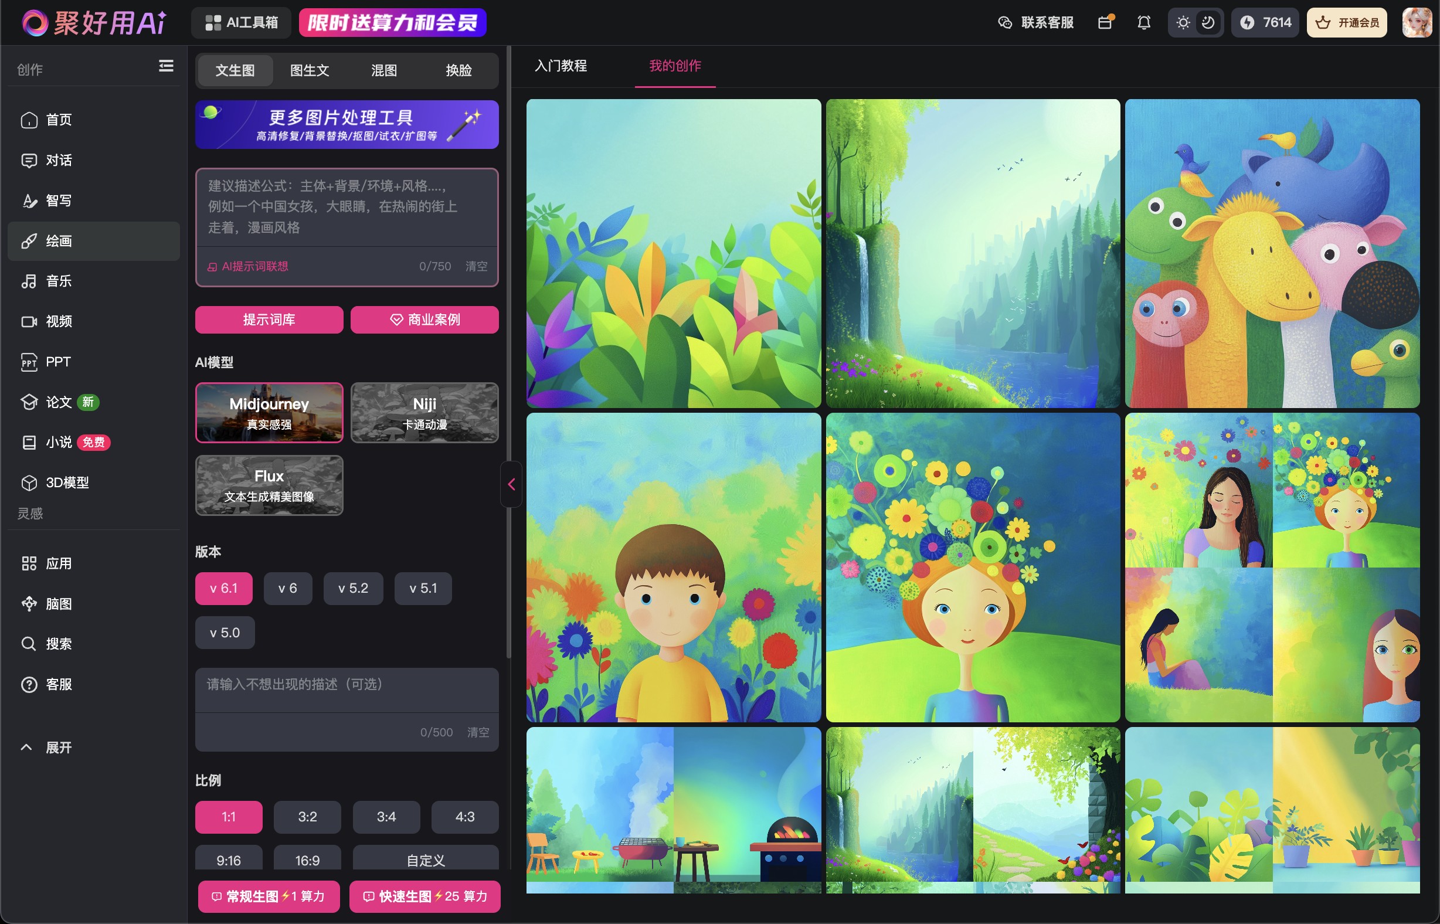The width and height of the screenshot is (1440, 924).
Task: Open the calendar gift icon in header
Action: pos(1105,23)
